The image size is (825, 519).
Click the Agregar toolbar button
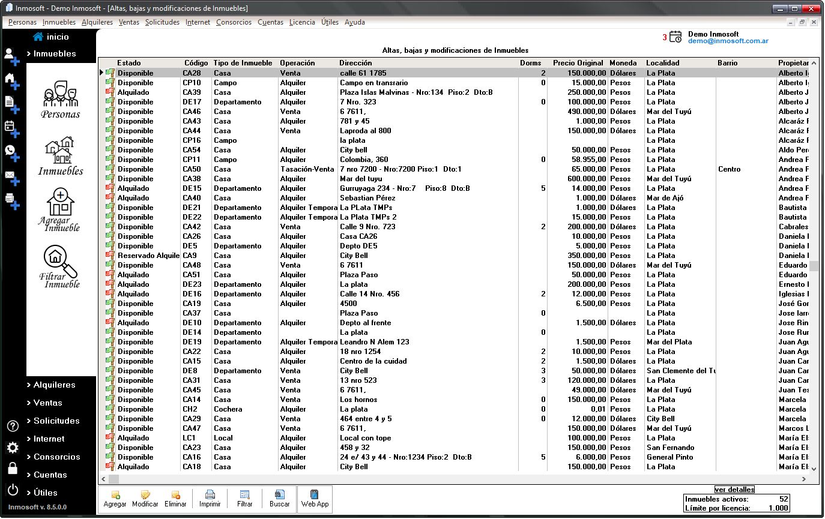pos(115,499)
